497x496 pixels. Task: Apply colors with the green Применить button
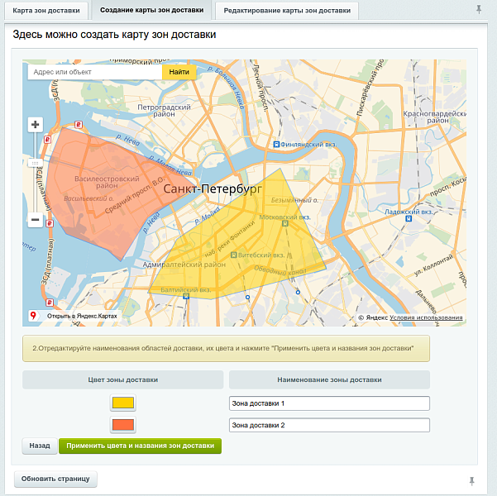click(x=140, y=446)
